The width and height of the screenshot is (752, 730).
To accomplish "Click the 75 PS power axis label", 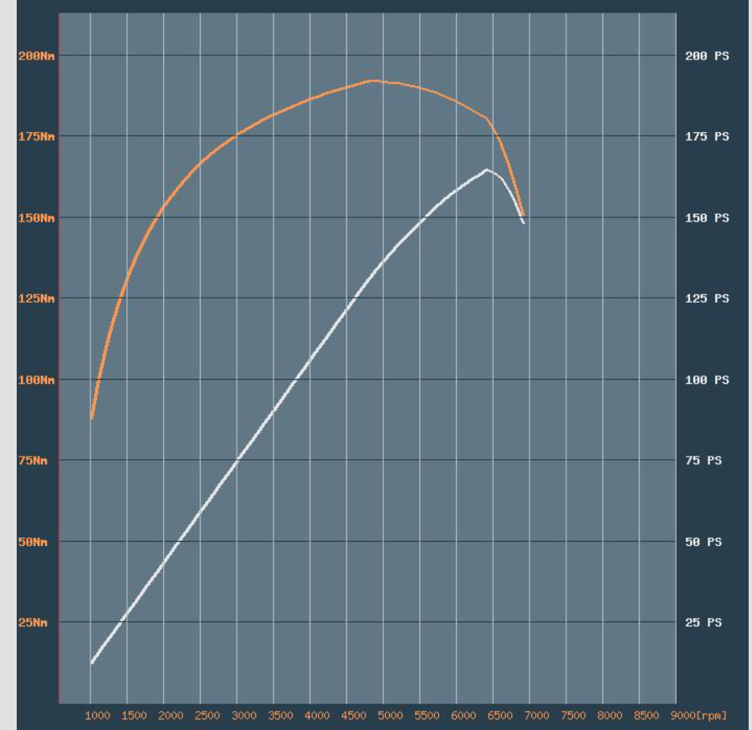I will coord(703,461).
